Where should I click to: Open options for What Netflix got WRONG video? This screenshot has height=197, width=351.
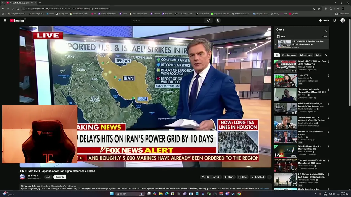pyautogui.click(x=328, y=146)
